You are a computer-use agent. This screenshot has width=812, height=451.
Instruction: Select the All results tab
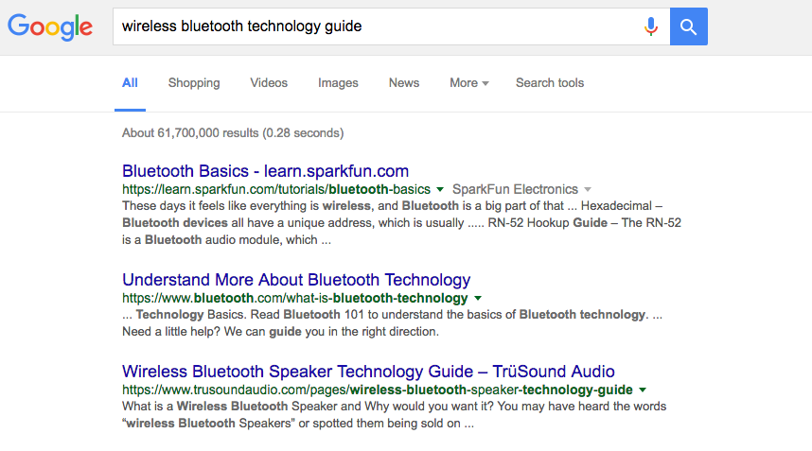click(130, 83)
